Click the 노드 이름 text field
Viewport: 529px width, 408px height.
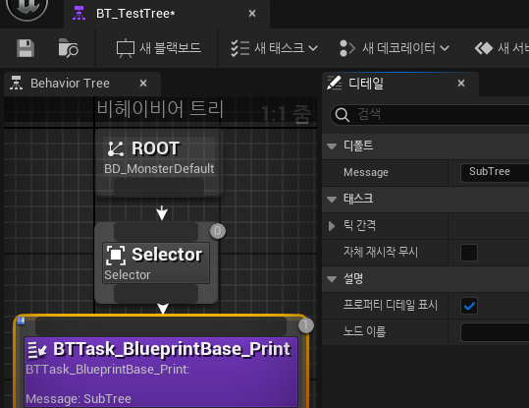point(495,332)
